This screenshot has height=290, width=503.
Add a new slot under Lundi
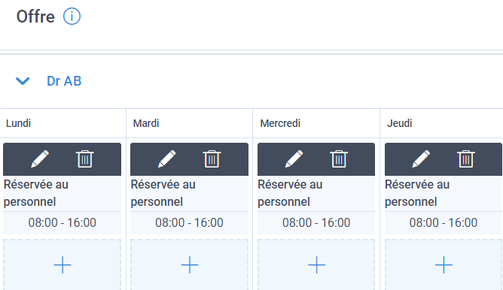pos(62,264)
